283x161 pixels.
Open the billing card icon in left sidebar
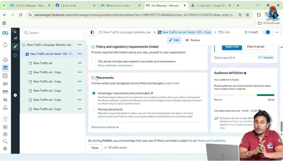point(5,92)
